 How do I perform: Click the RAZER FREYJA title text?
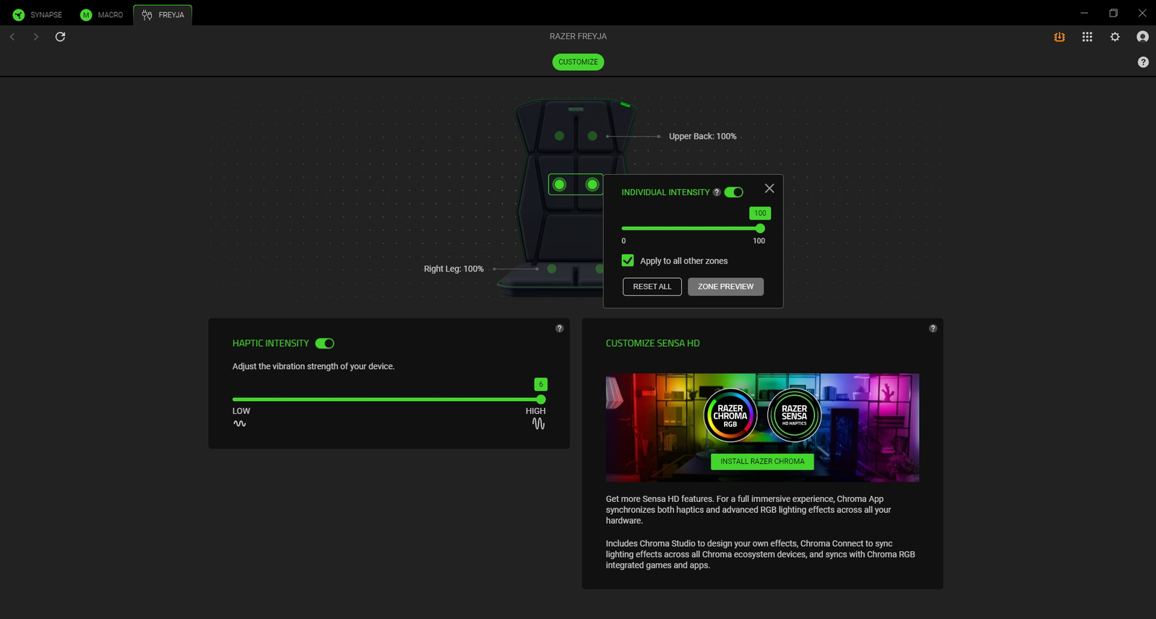point(578,36)
